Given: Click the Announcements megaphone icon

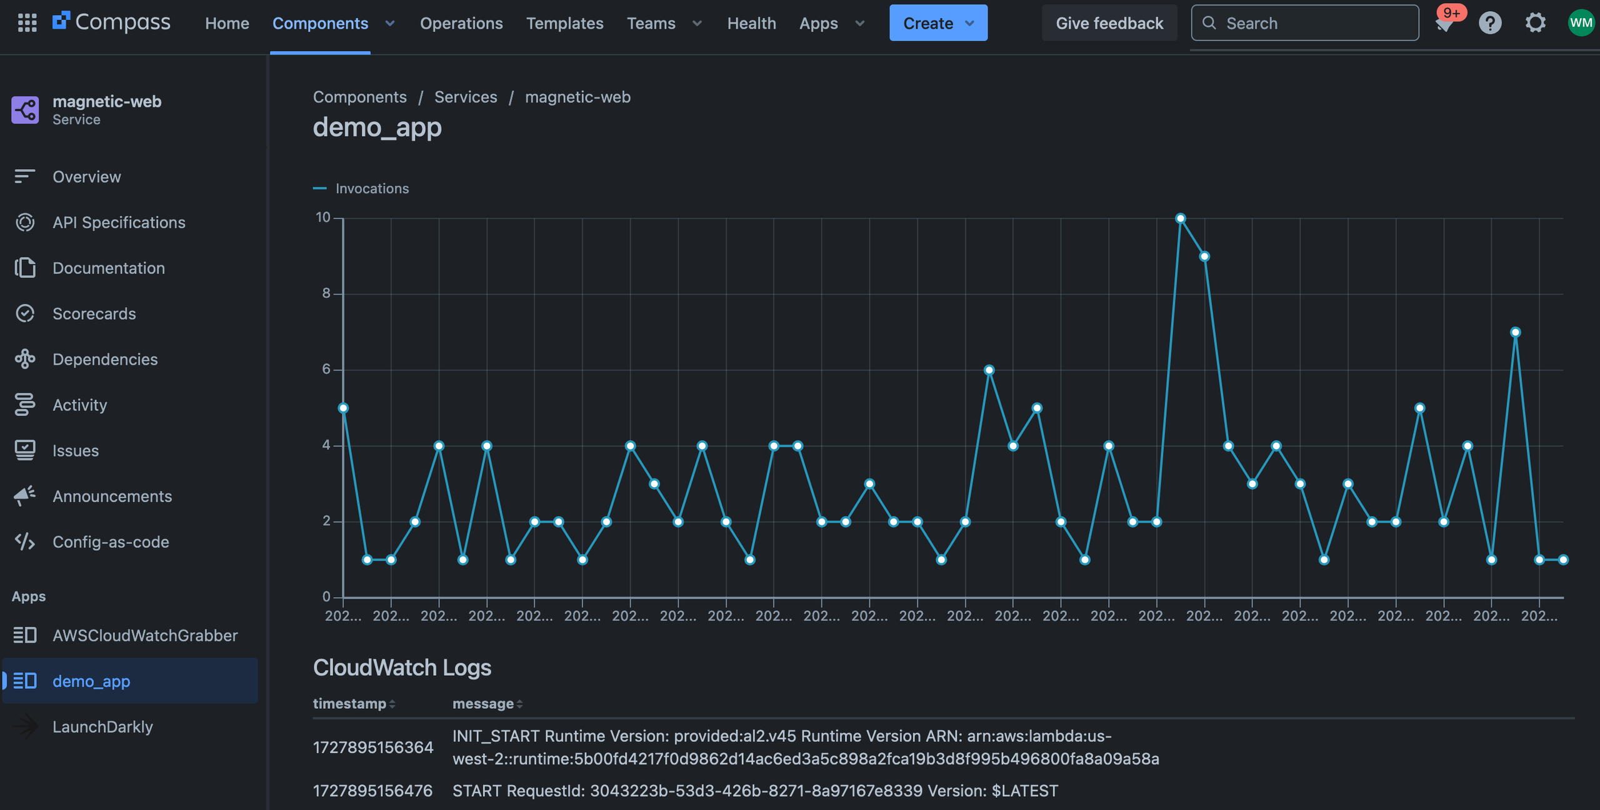Looking at the screenshot, I should coord(25,496).
